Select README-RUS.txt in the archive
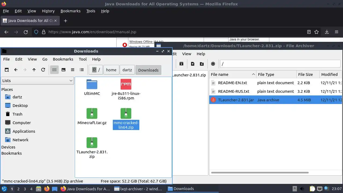This screenshot has height=193, width=343. tap(275, 91)
